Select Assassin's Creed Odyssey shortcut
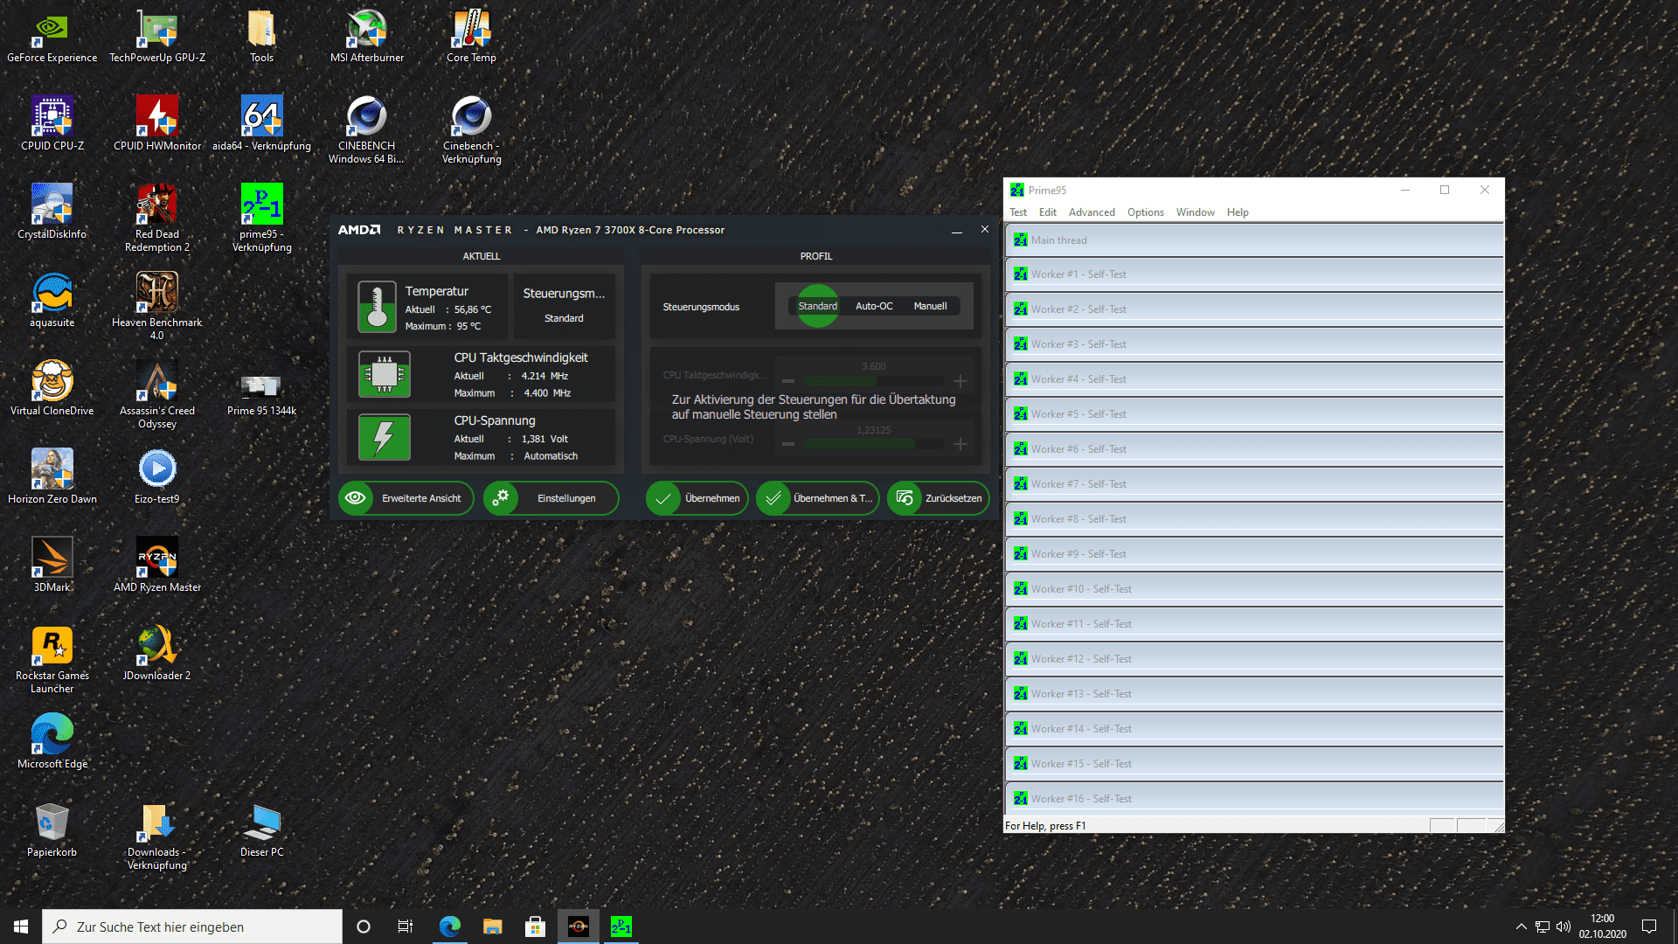The width and height of the screenshot is (1678, 944). (157, 395)
